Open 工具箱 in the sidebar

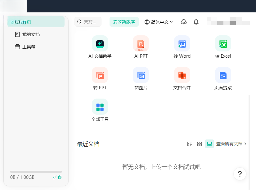[x=25, y=47]
